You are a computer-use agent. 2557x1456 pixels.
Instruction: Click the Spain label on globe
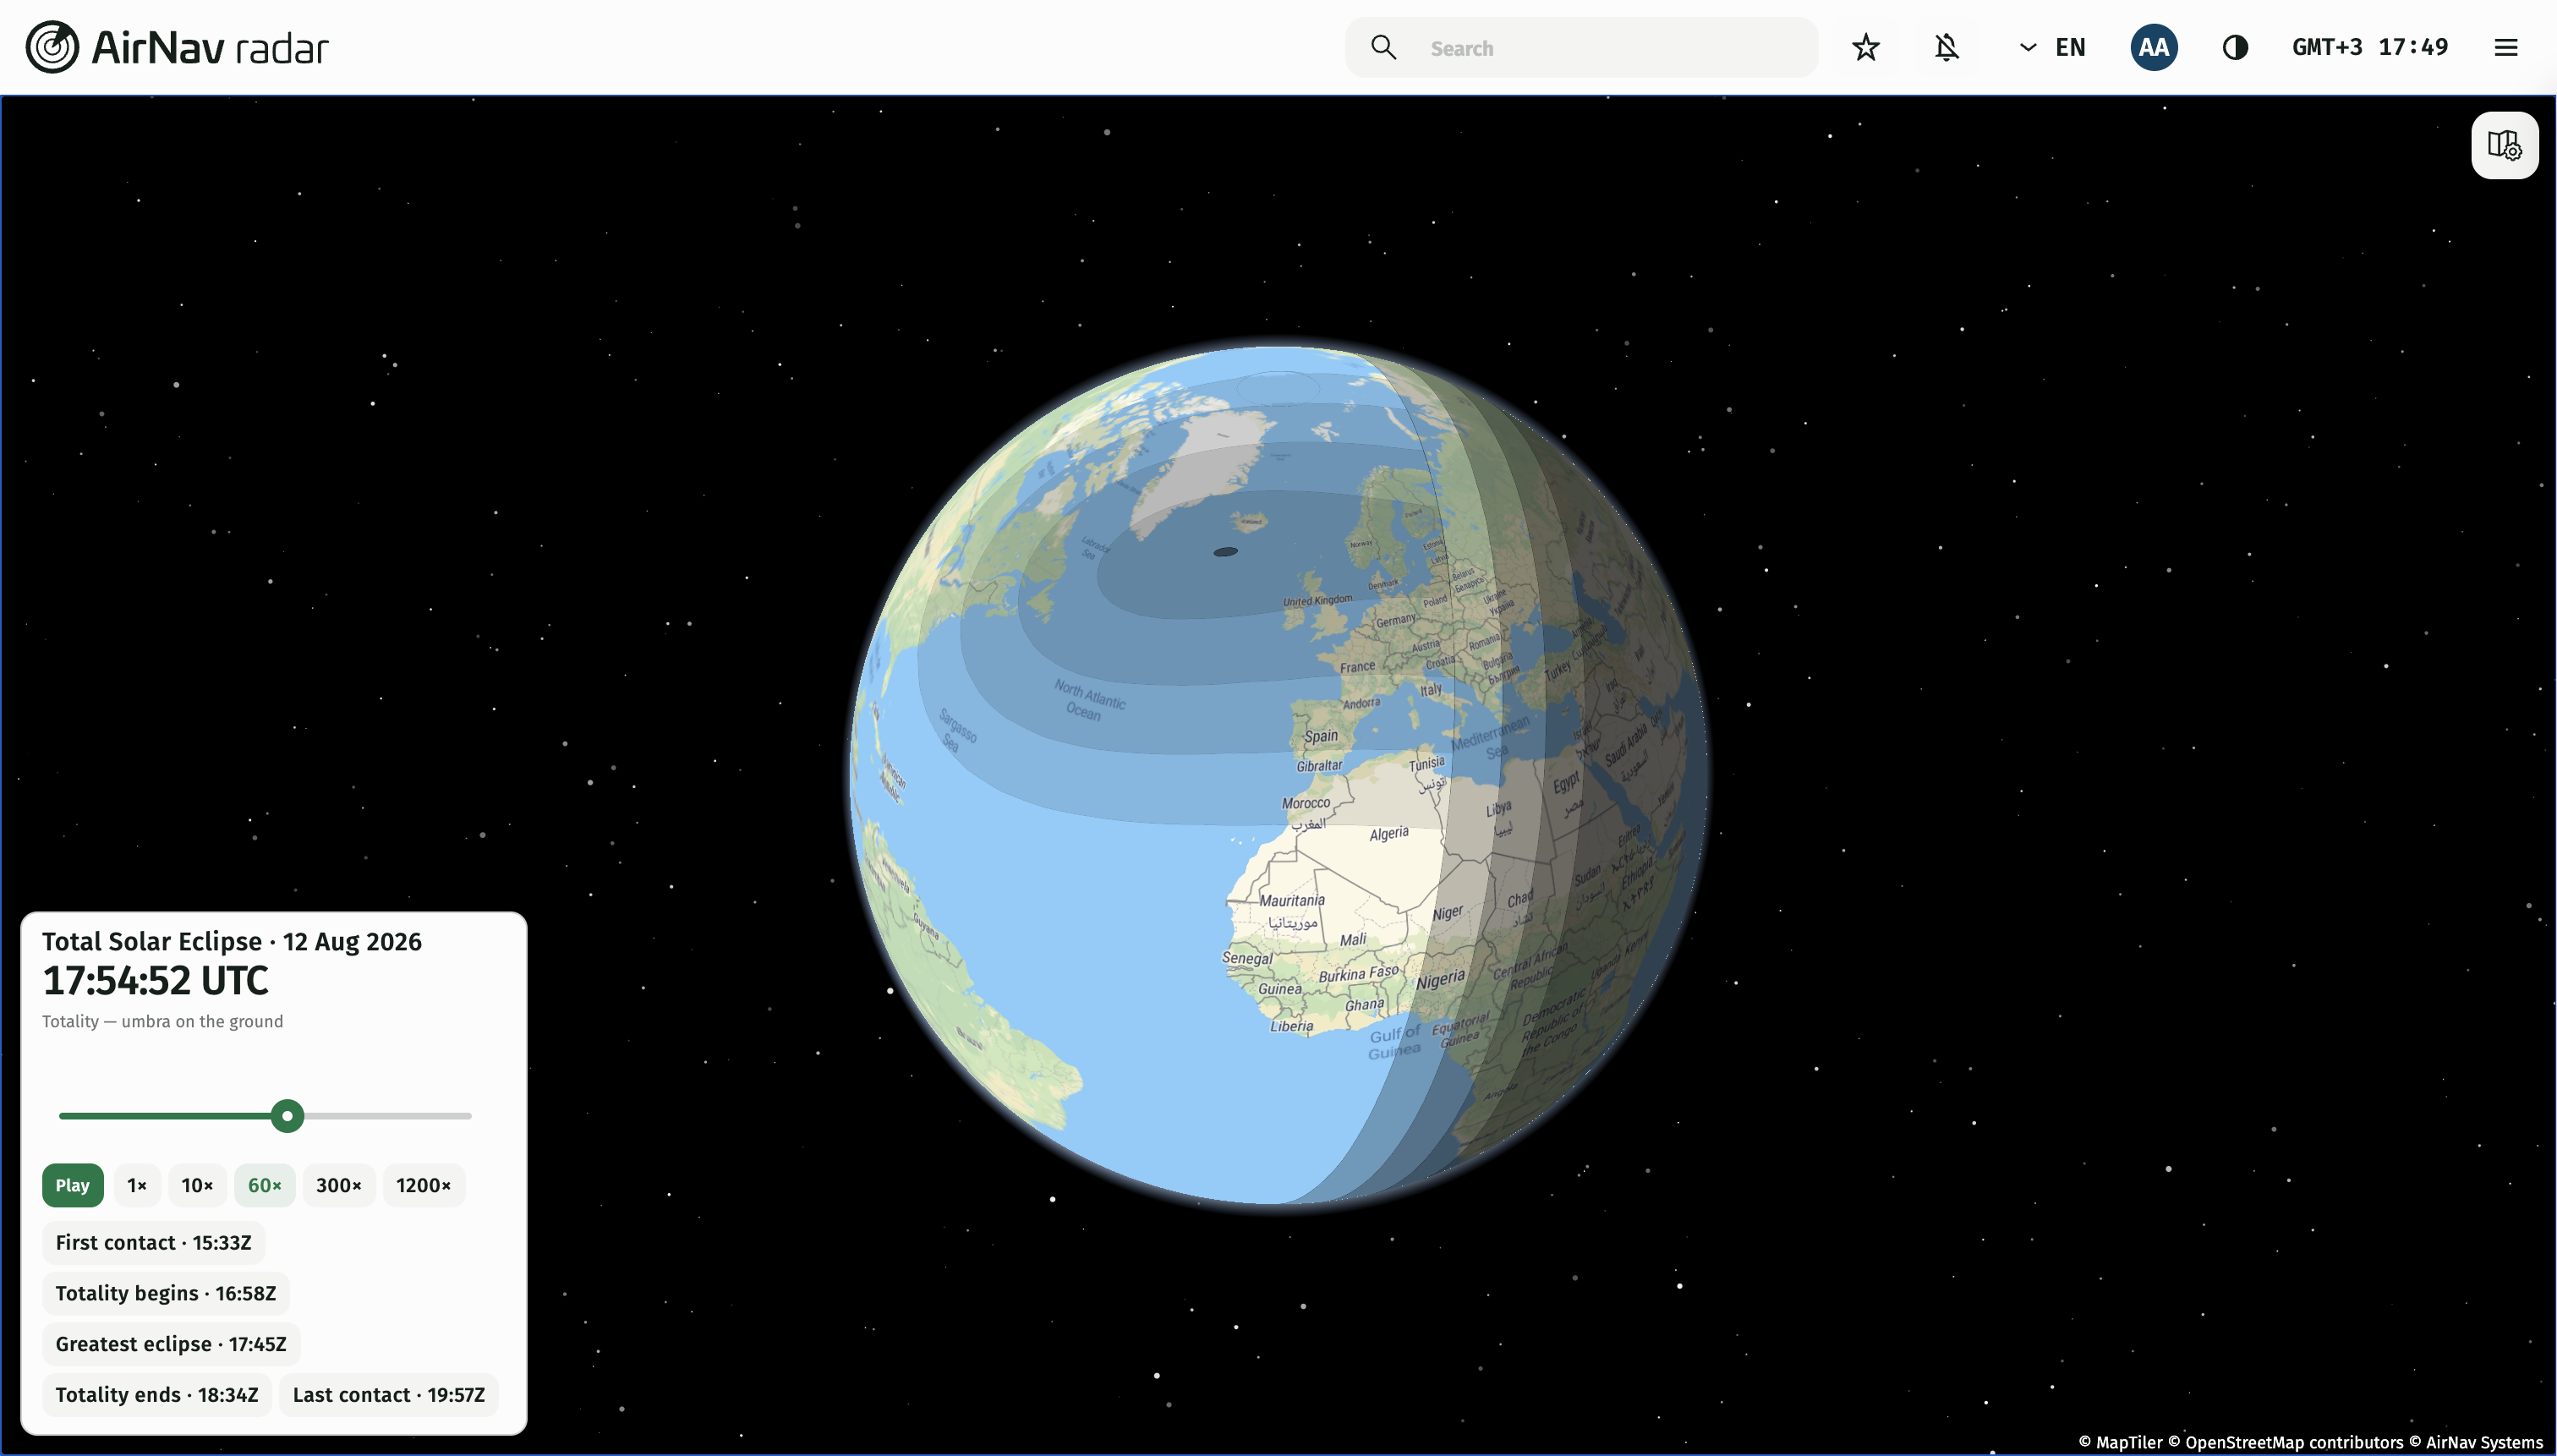tap(1321, 736)
